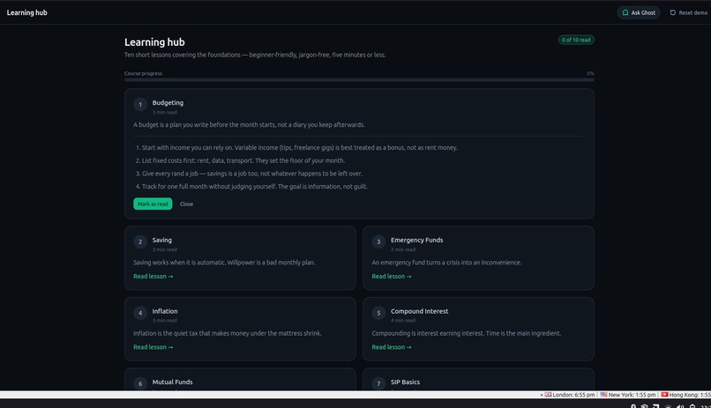The width and height of the screenshot is (711, 408).
Task: Click the US flag next to New York
Action: (603, 395)
